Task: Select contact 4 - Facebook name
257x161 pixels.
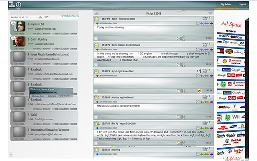Action: pyautogui.click(x=35, y=70)
